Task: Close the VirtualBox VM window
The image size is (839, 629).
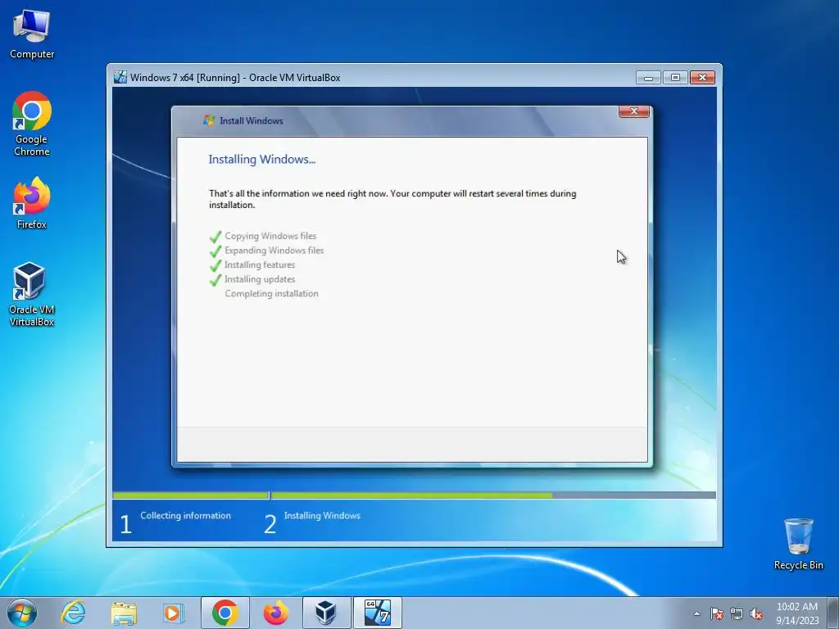Action: pos(702,78)
